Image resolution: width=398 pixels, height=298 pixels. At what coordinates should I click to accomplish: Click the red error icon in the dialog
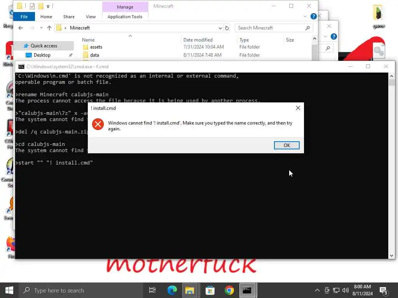click(x=98, y=124)
